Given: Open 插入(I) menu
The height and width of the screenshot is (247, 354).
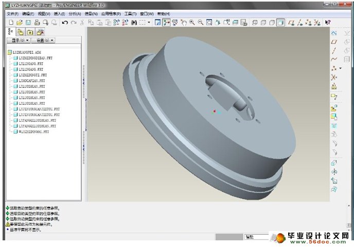Looking at the screenshot, I should [59, 14].
